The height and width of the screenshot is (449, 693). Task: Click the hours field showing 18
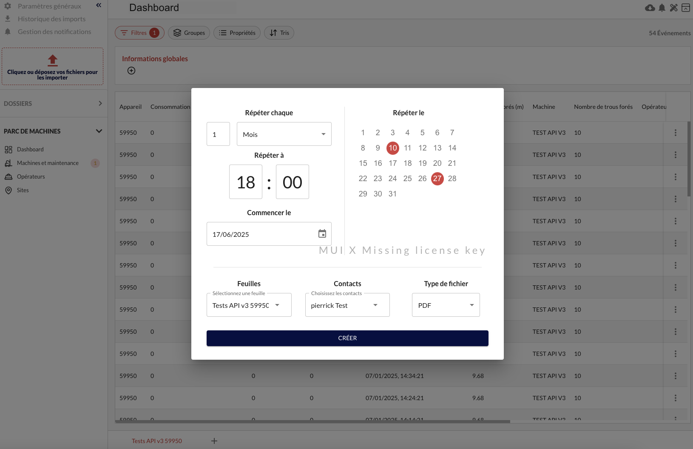coord(245,182)
